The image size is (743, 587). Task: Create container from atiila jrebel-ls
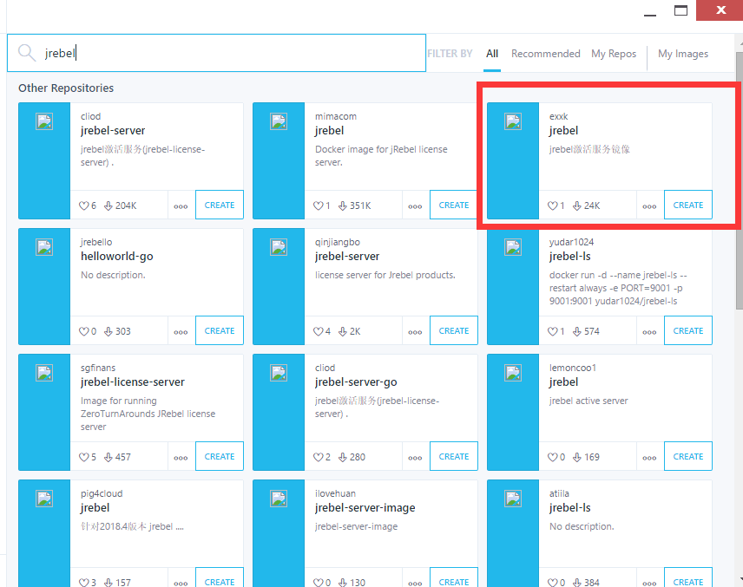688,578
